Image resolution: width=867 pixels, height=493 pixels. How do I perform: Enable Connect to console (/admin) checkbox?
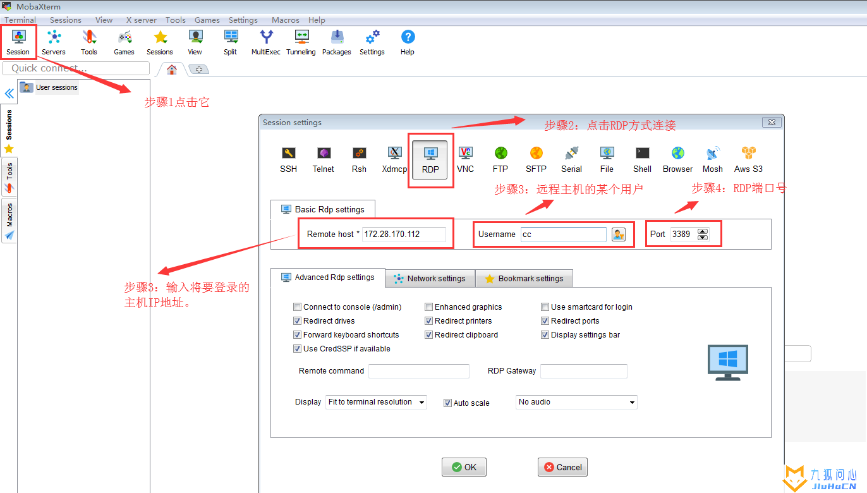tap(298, 307)
